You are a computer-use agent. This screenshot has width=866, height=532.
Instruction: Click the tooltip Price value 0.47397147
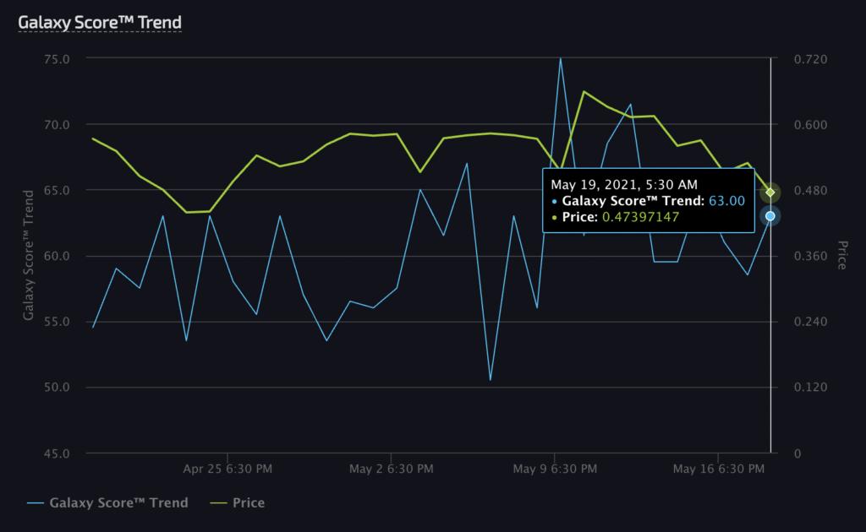pos(641,217)
